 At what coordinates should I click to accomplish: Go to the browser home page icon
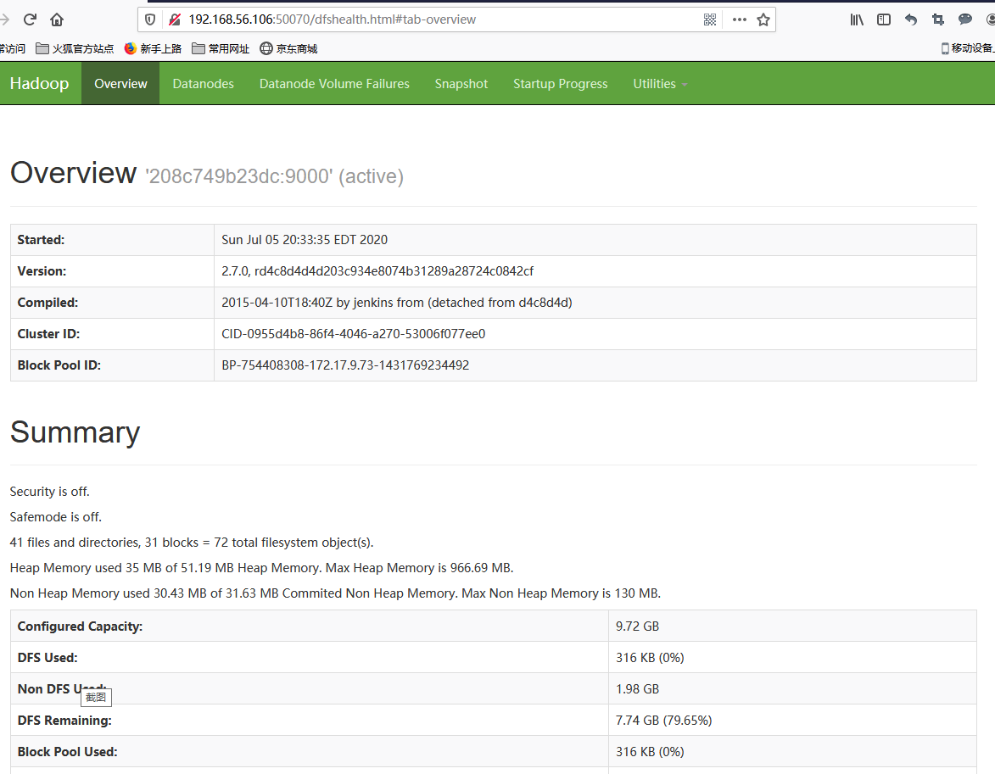pos(57,19)
